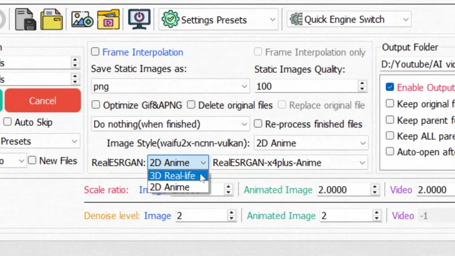Click the save file document icon
Image resolution: width=455 pixels, height=256 pixels.
(25, 20)
